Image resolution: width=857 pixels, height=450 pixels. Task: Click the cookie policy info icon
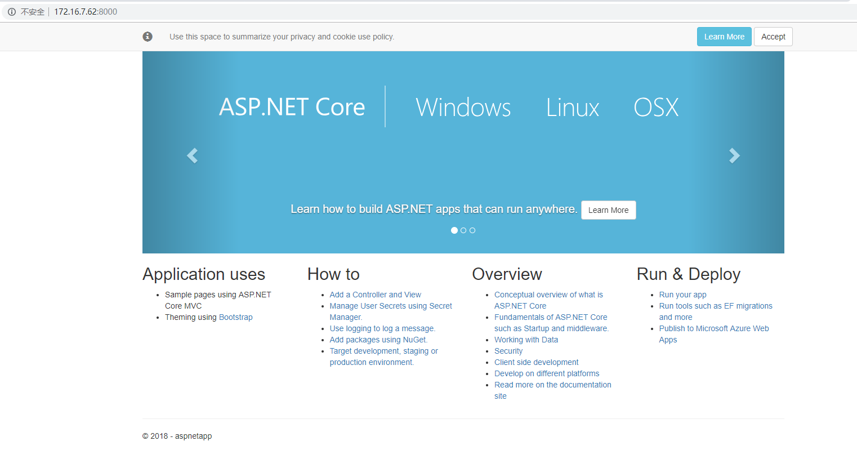[148, 37]
